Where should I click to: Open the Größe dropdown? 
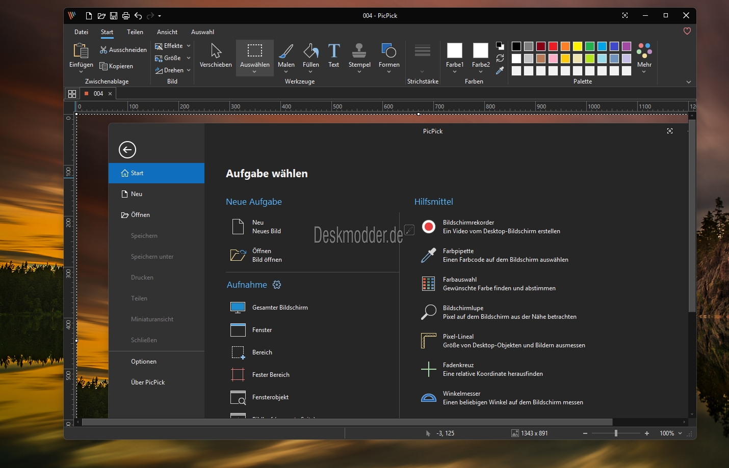point(173,58)
